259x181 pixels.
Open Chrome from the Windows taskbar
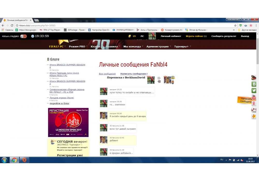[14, 160]
